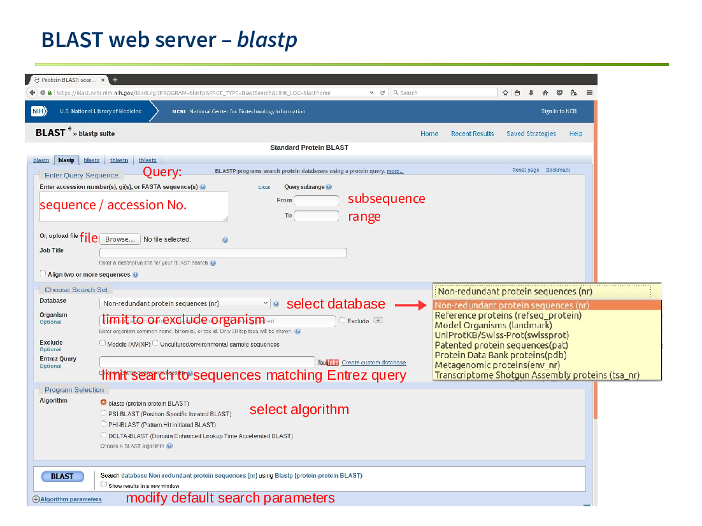Open the browser downloads arrow icon
The width and height of the screenshot is (702, 526).
point(531,92)
